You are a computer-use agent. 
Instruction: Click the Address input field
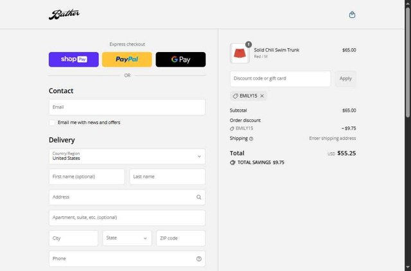click(127, 197)
